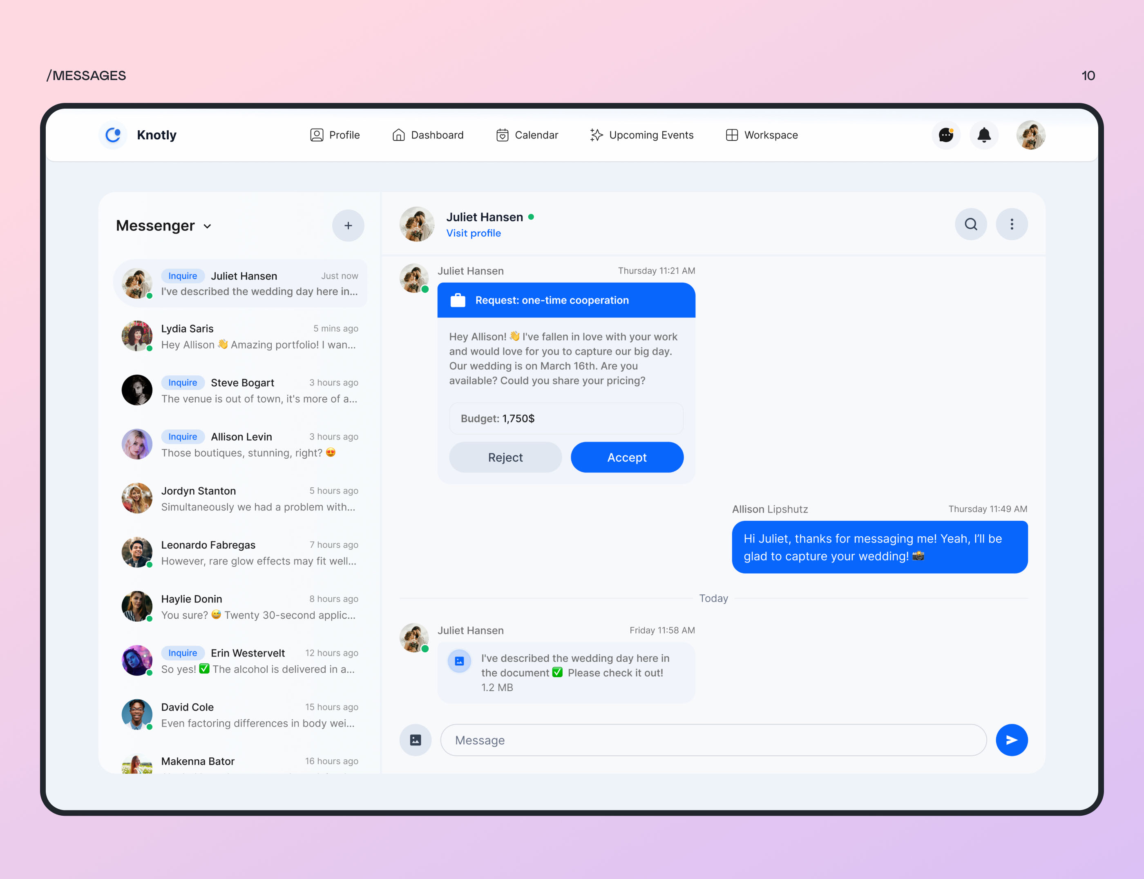
Task: Reject the one-time cooperation request
Action: tap(504, 457)
